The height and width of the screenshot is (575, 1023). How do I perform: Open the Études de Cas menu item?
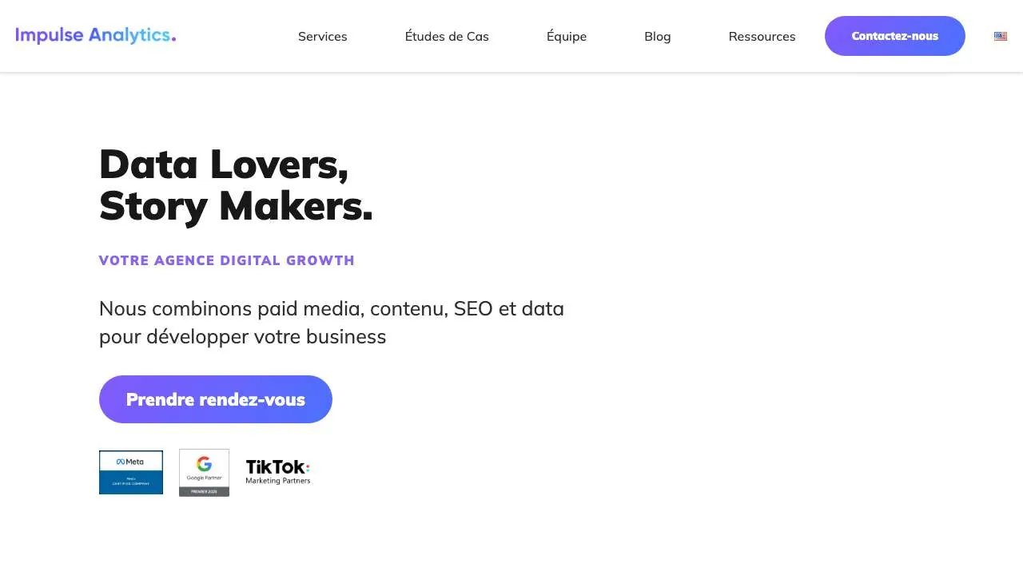click(447, 36)
